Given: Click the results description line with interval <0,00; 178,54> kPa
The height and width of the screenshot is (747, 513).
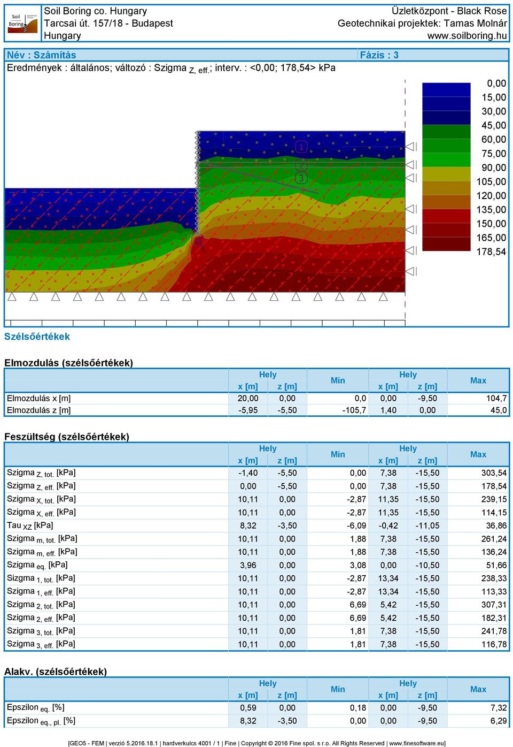Looking at the screenshot, I should [x=171, y=68].
